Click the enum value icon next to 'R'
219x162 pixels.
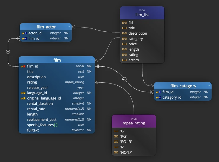click(116, 147)
